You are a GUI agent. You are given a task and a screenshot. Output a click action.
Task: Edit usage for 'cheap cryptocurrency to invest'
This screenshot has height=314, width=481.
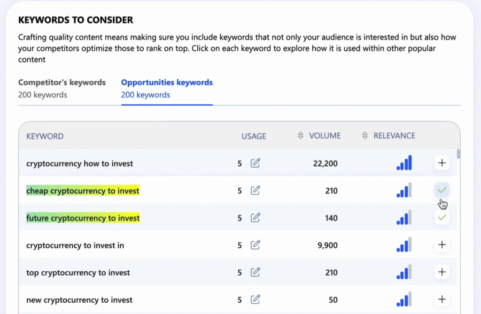255,191
